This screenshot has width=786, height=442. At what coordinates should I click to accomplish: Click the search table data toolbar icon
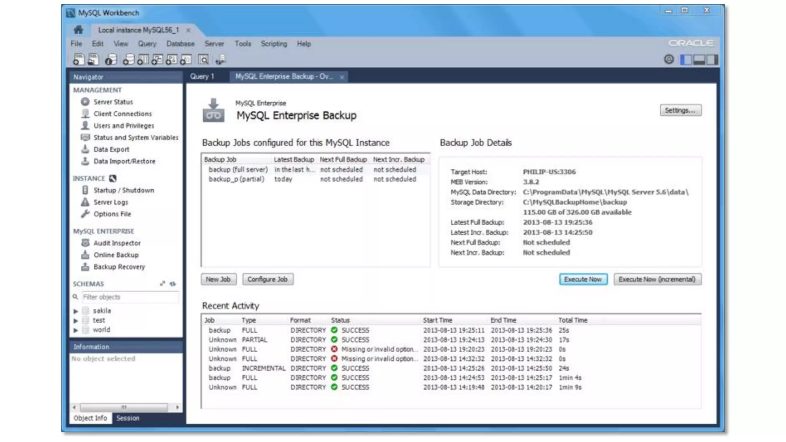click(203, 60)
